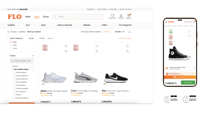206x116 pixels.
Task: Open the 360 görüntü özelliği row chevron
Action: 194,68
